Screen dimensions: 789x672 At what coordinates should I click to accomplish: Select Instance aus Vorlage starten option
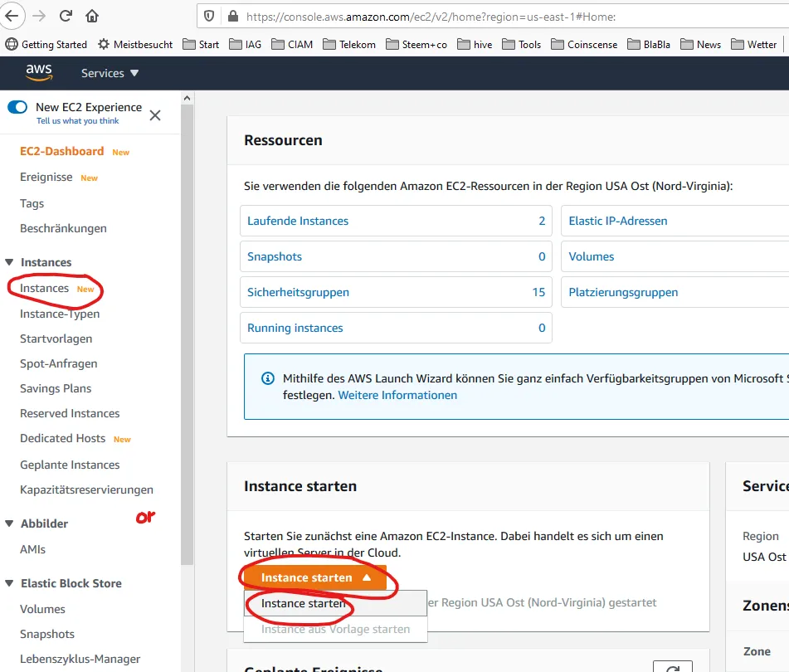(336, 629)
